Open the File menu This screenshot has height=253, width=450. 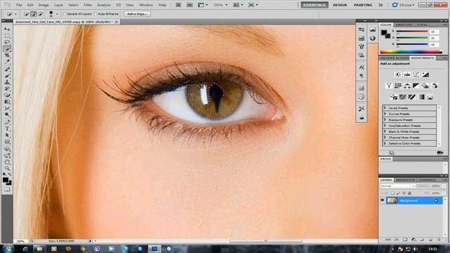click(19, 5)
